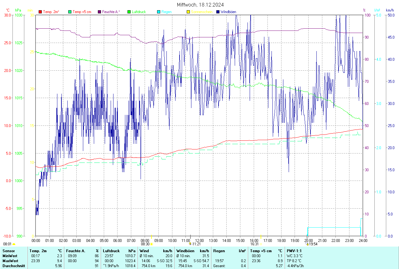Select maximum wind speed 32.5
The height and width of the screenshot is (269, 399).
click(169, 261)
